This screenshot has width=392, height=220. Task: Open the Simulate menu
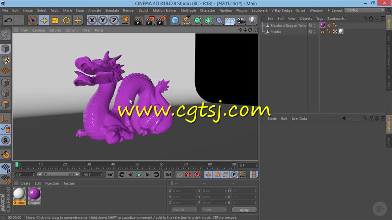click(112, 10)
